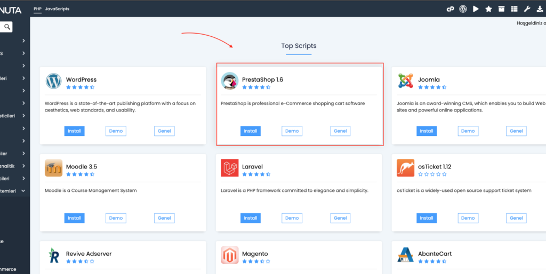
Task: Select the PHP tab
Action: (x=38, y=9)
